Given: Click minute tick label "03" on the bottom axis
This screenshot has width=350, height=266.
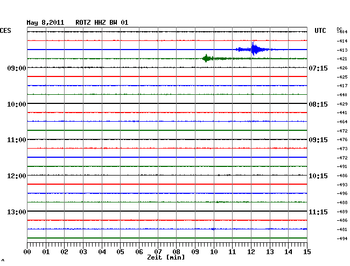Looking at the screenshot, I should tap(83, 252).
